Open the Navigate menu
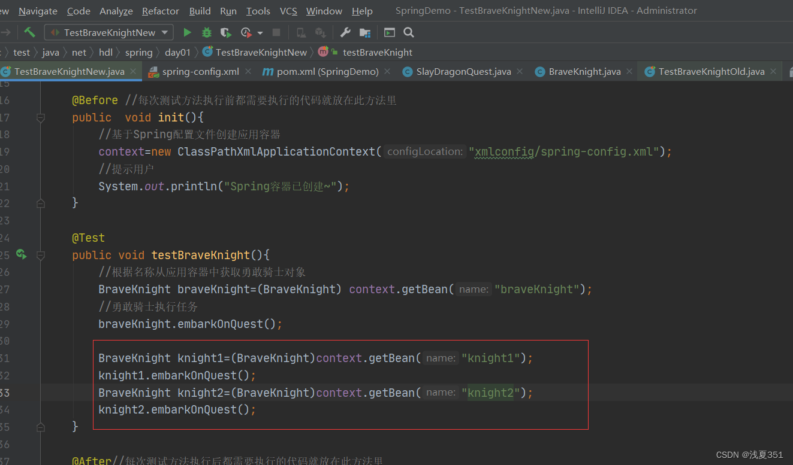The image size is (793, 465). [38, 11]
